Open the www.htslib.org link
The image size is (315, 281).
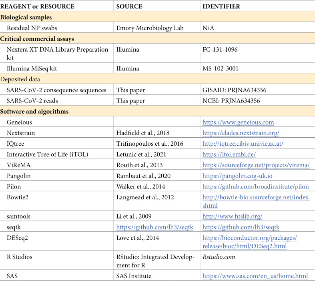tap(232, 216)
